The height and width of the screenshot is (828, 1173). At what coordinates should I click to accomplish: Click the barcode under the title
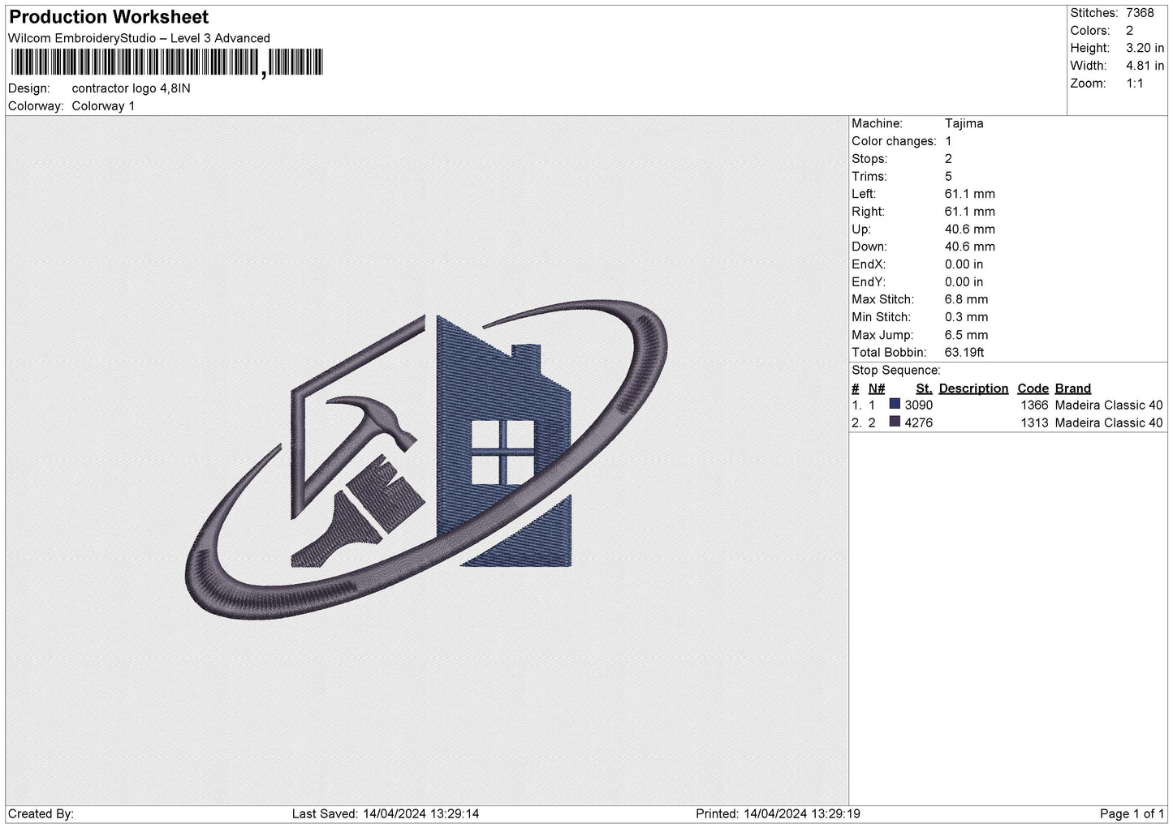click(166, 62)
